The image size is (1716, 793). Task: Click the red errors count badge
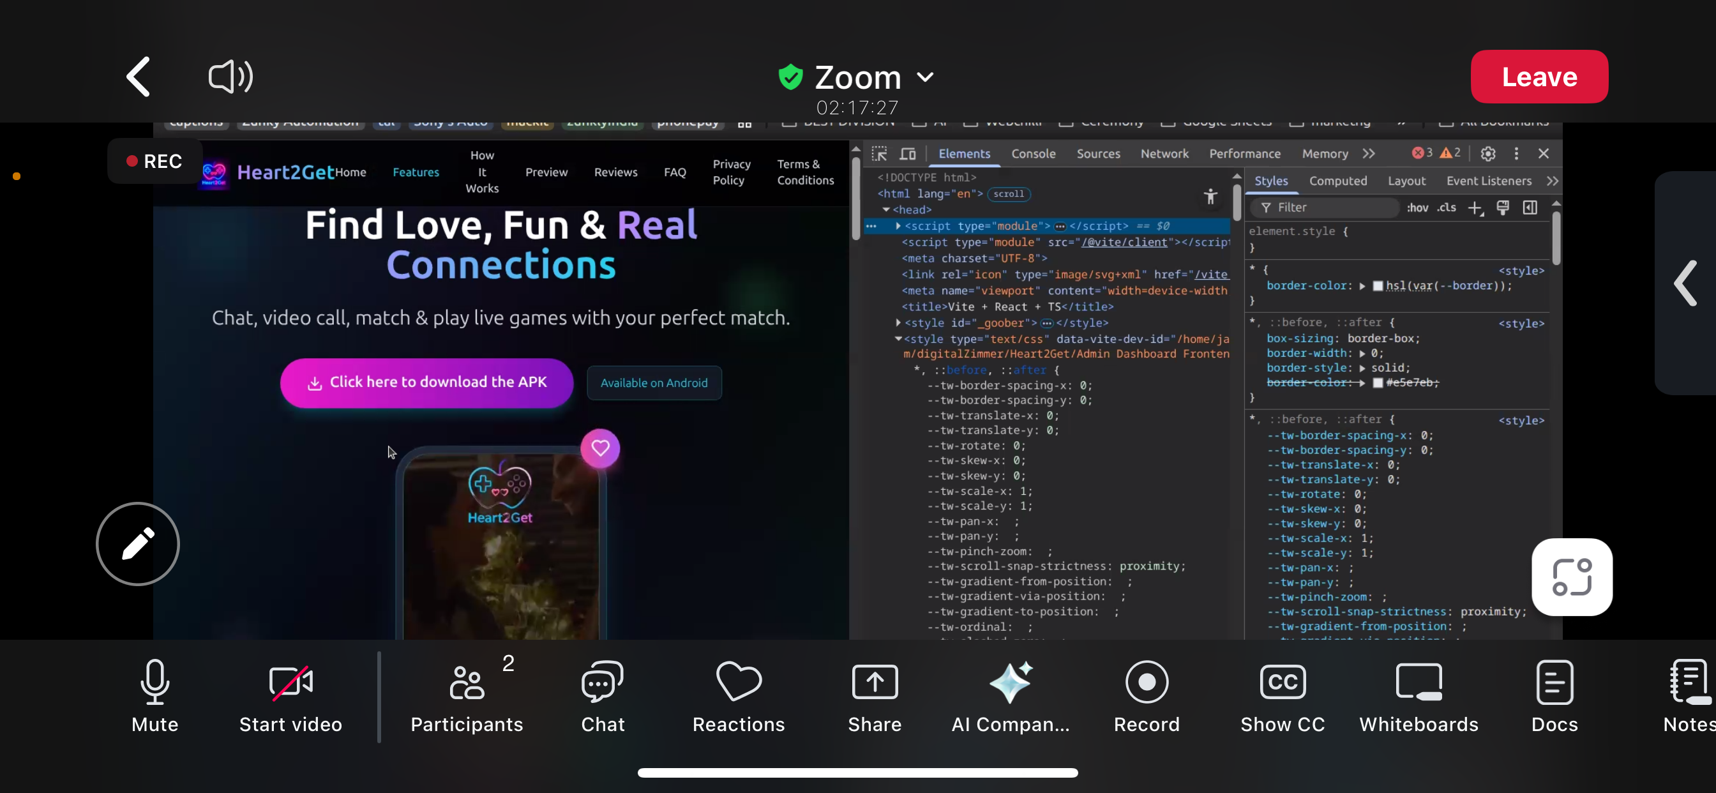click(x=1422, y=153)
